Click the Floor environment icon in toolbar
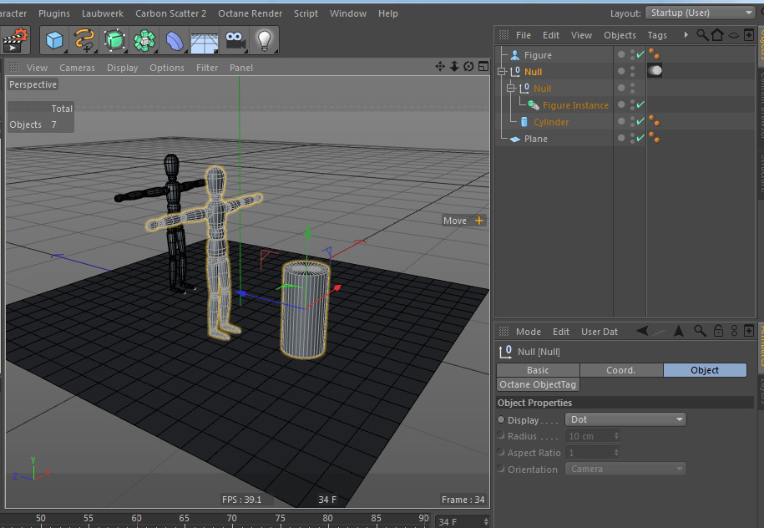This screenshot has height=528, width=764. pyautogui.click(x=205, y=40)
